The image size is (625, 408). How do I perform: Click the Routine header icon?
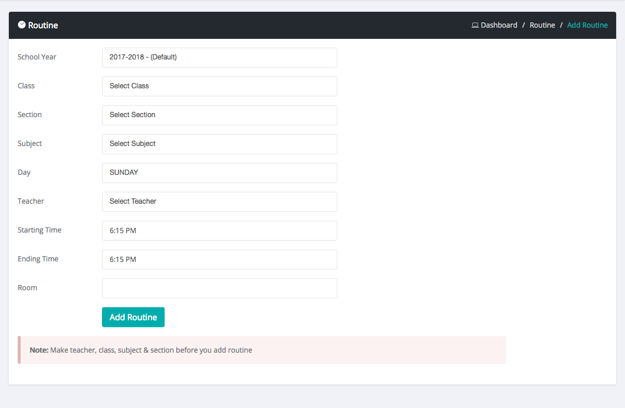(22, 25)
